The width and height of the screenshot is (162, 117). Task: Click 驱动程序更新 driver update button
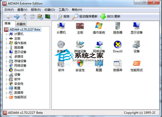click(x=85, y=16)
